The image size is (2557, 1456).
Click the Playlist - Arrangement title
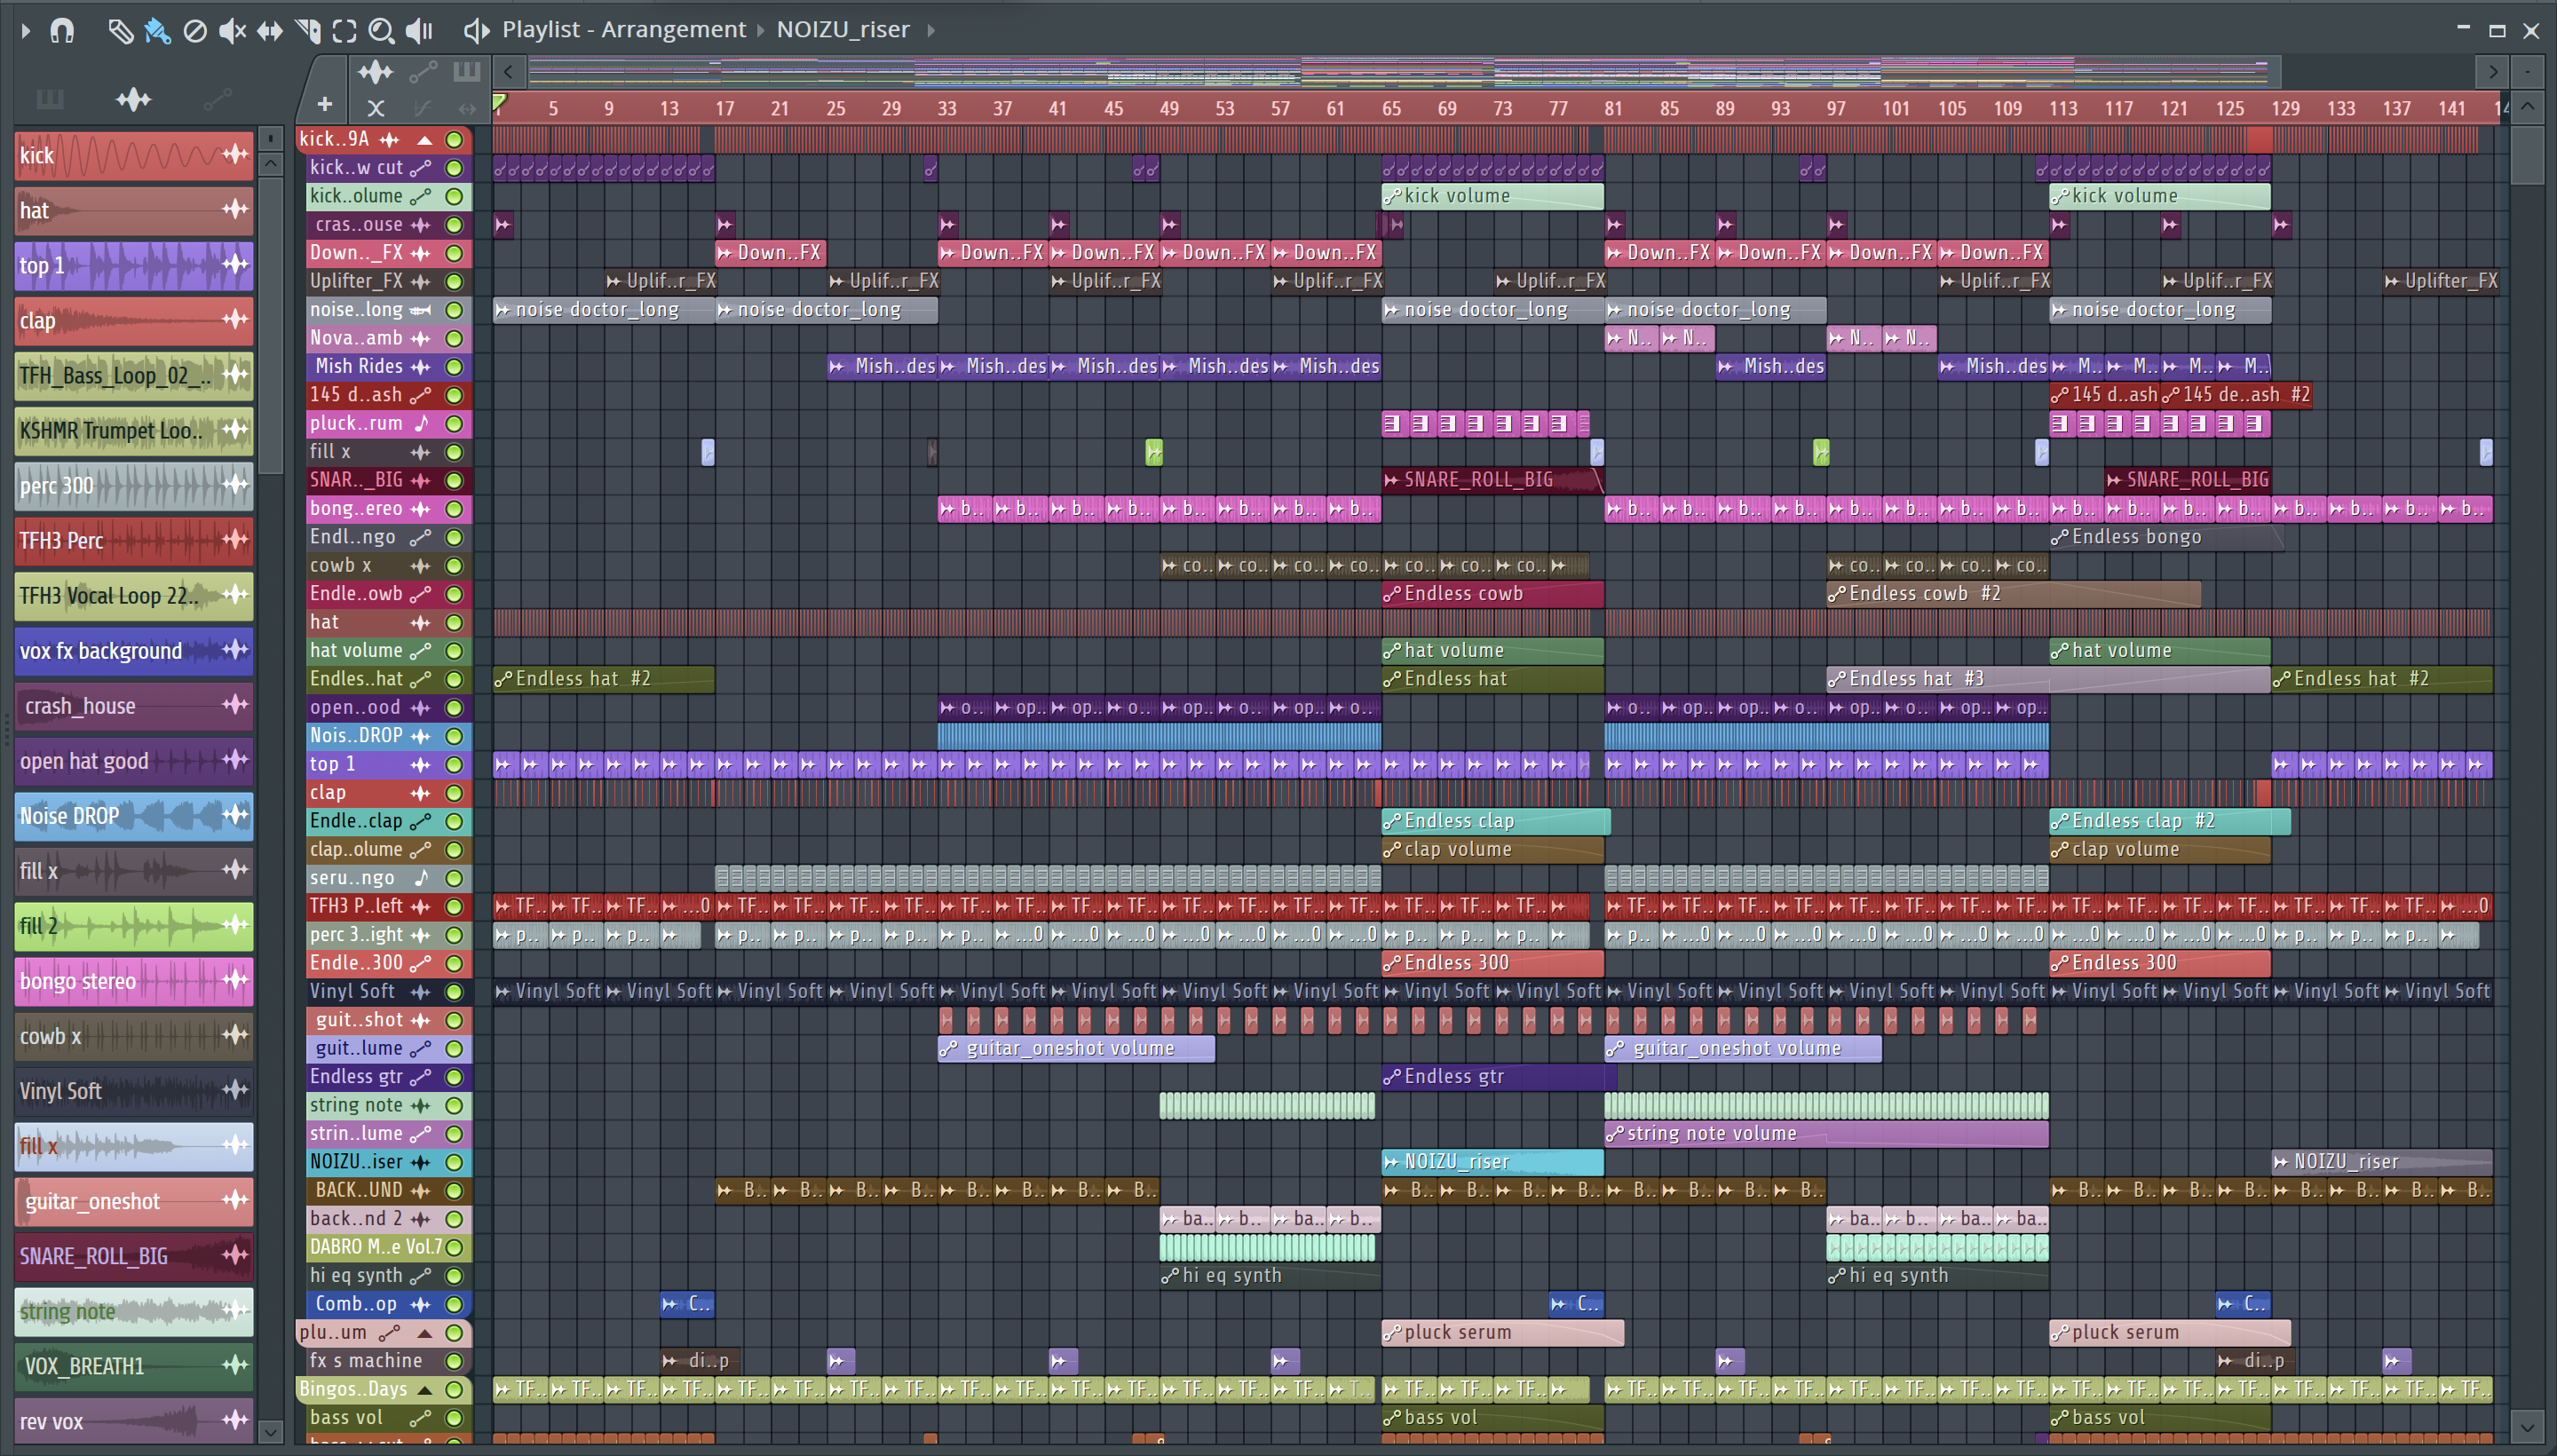[x=623, y=30]
